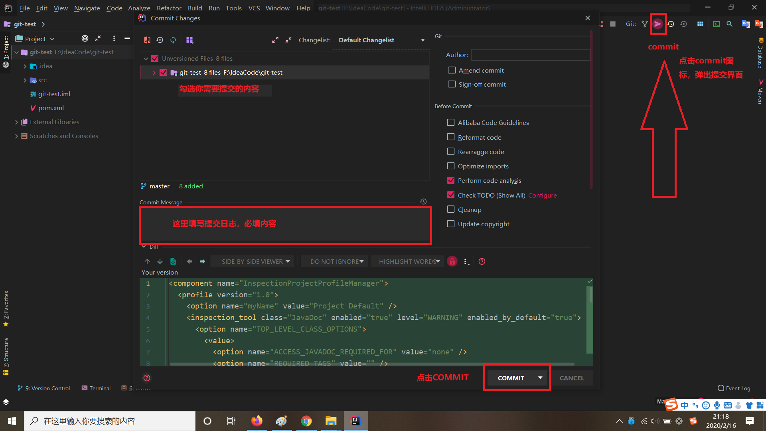Enable the Amend commit checkbox
The height and width of the screenshot is (431, 766).
[x=452, y=70]
